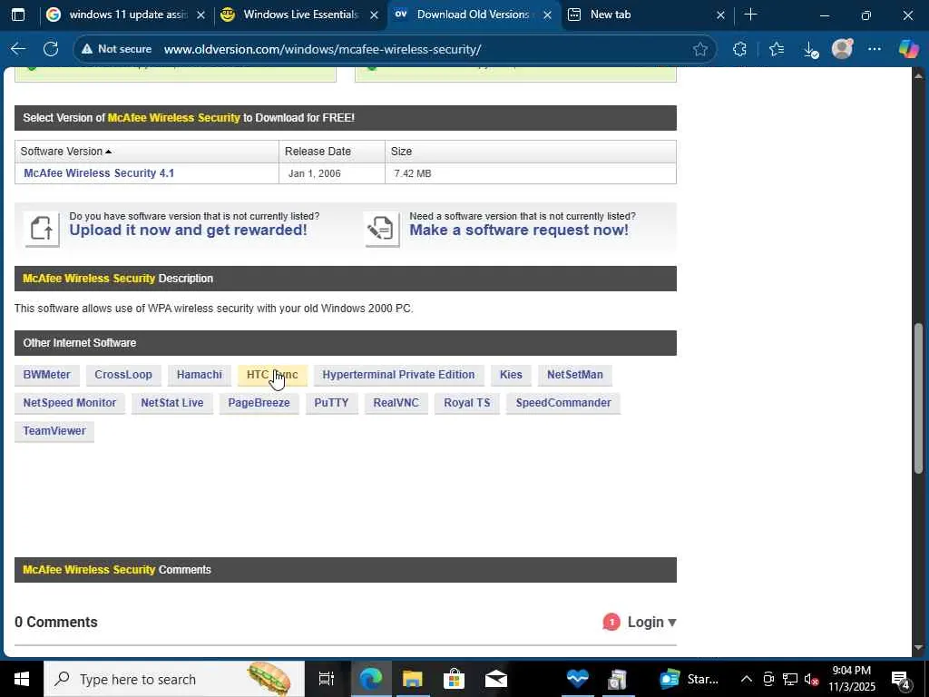
Task: Open the NetSetMan software link
Action: 574,375
